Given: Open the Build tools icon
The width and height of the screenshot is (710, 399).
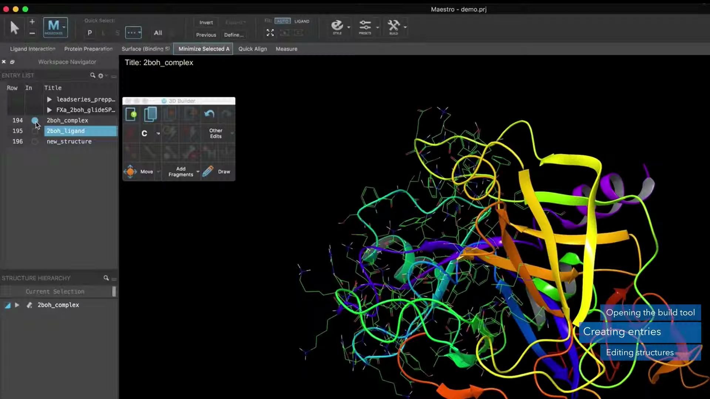Looking at the screenshot, I should [x=393, y=27].
